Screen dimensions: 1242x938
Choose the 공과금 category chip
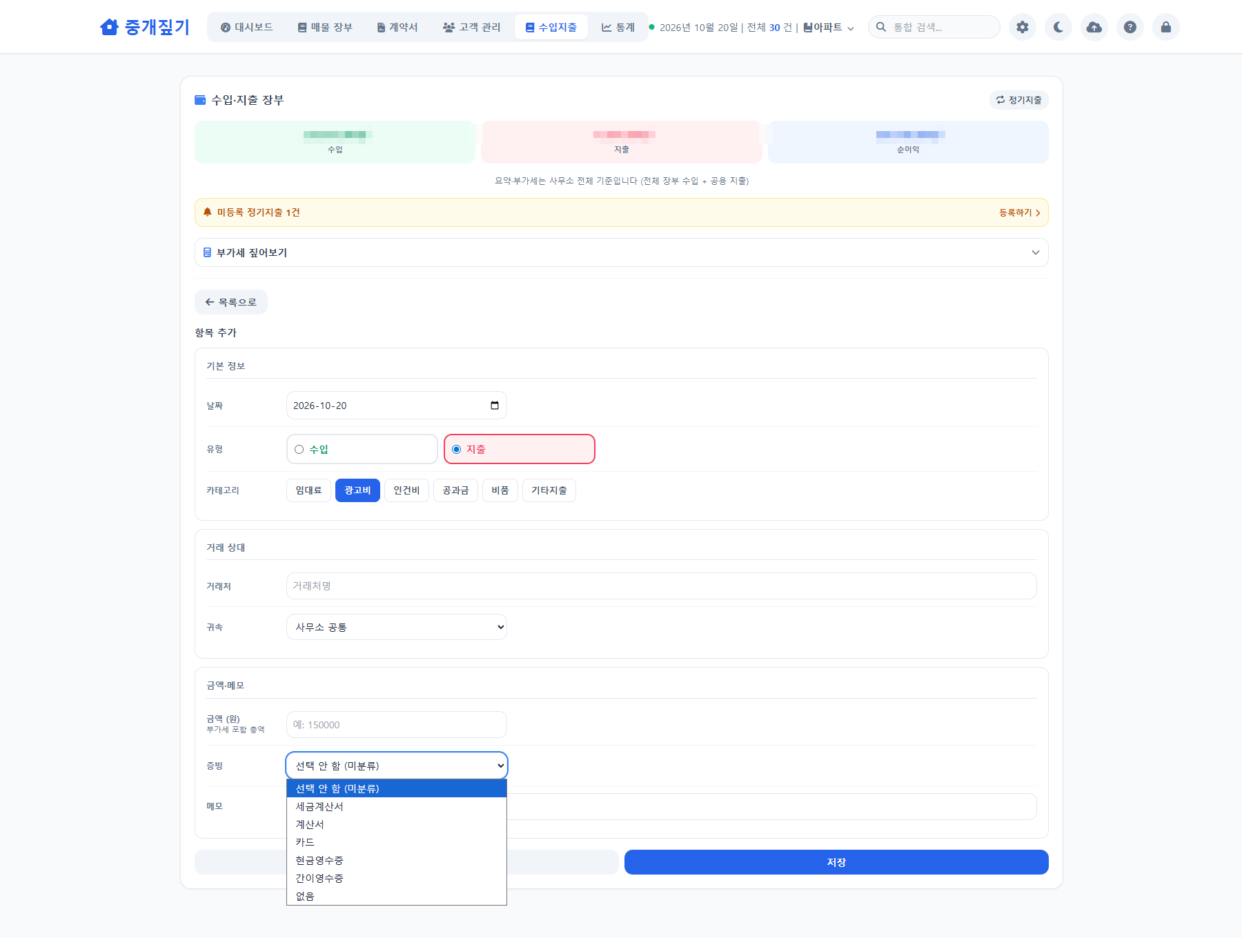point(455,490)
